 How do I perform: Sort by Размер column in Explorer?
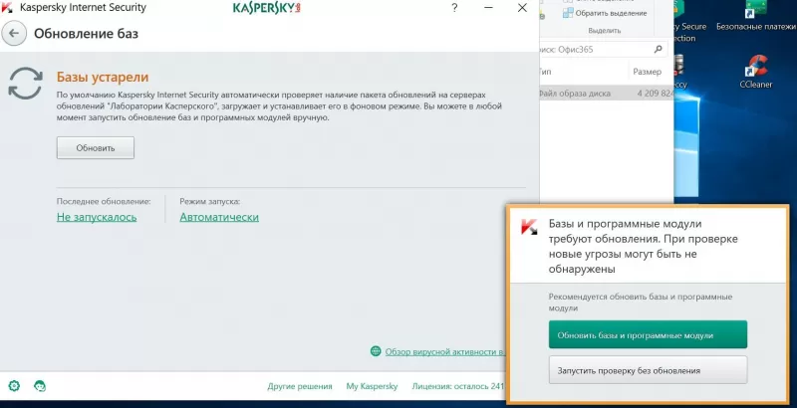coord(647,72)
